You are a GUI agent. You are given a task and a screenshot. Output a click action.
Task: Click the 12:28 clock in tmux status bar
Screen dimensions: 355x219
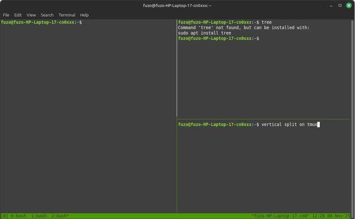[x=318, y=216]
